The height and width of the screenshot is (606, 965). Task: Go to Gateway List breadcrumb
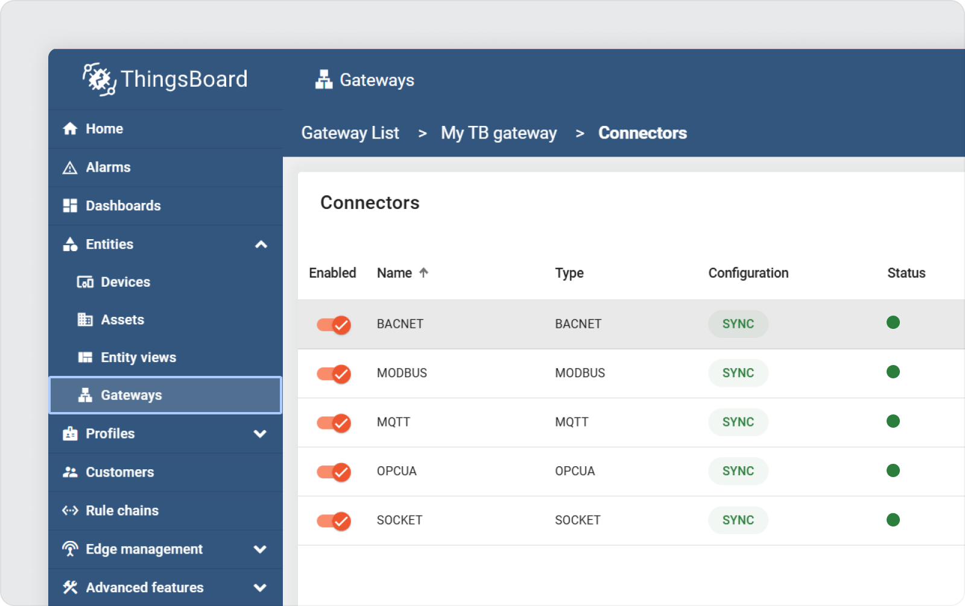(x=350, y=133)
